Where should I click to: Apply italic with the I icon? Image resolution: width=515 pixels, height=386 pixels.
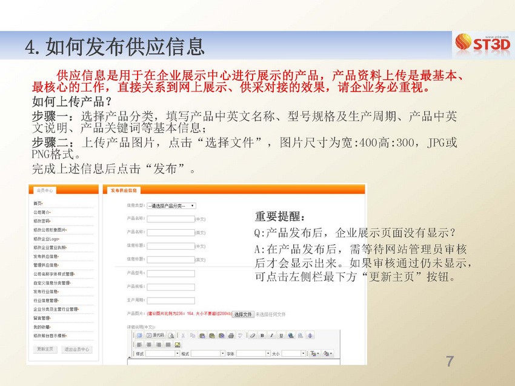pyautogui.click(x=272, y=335)
